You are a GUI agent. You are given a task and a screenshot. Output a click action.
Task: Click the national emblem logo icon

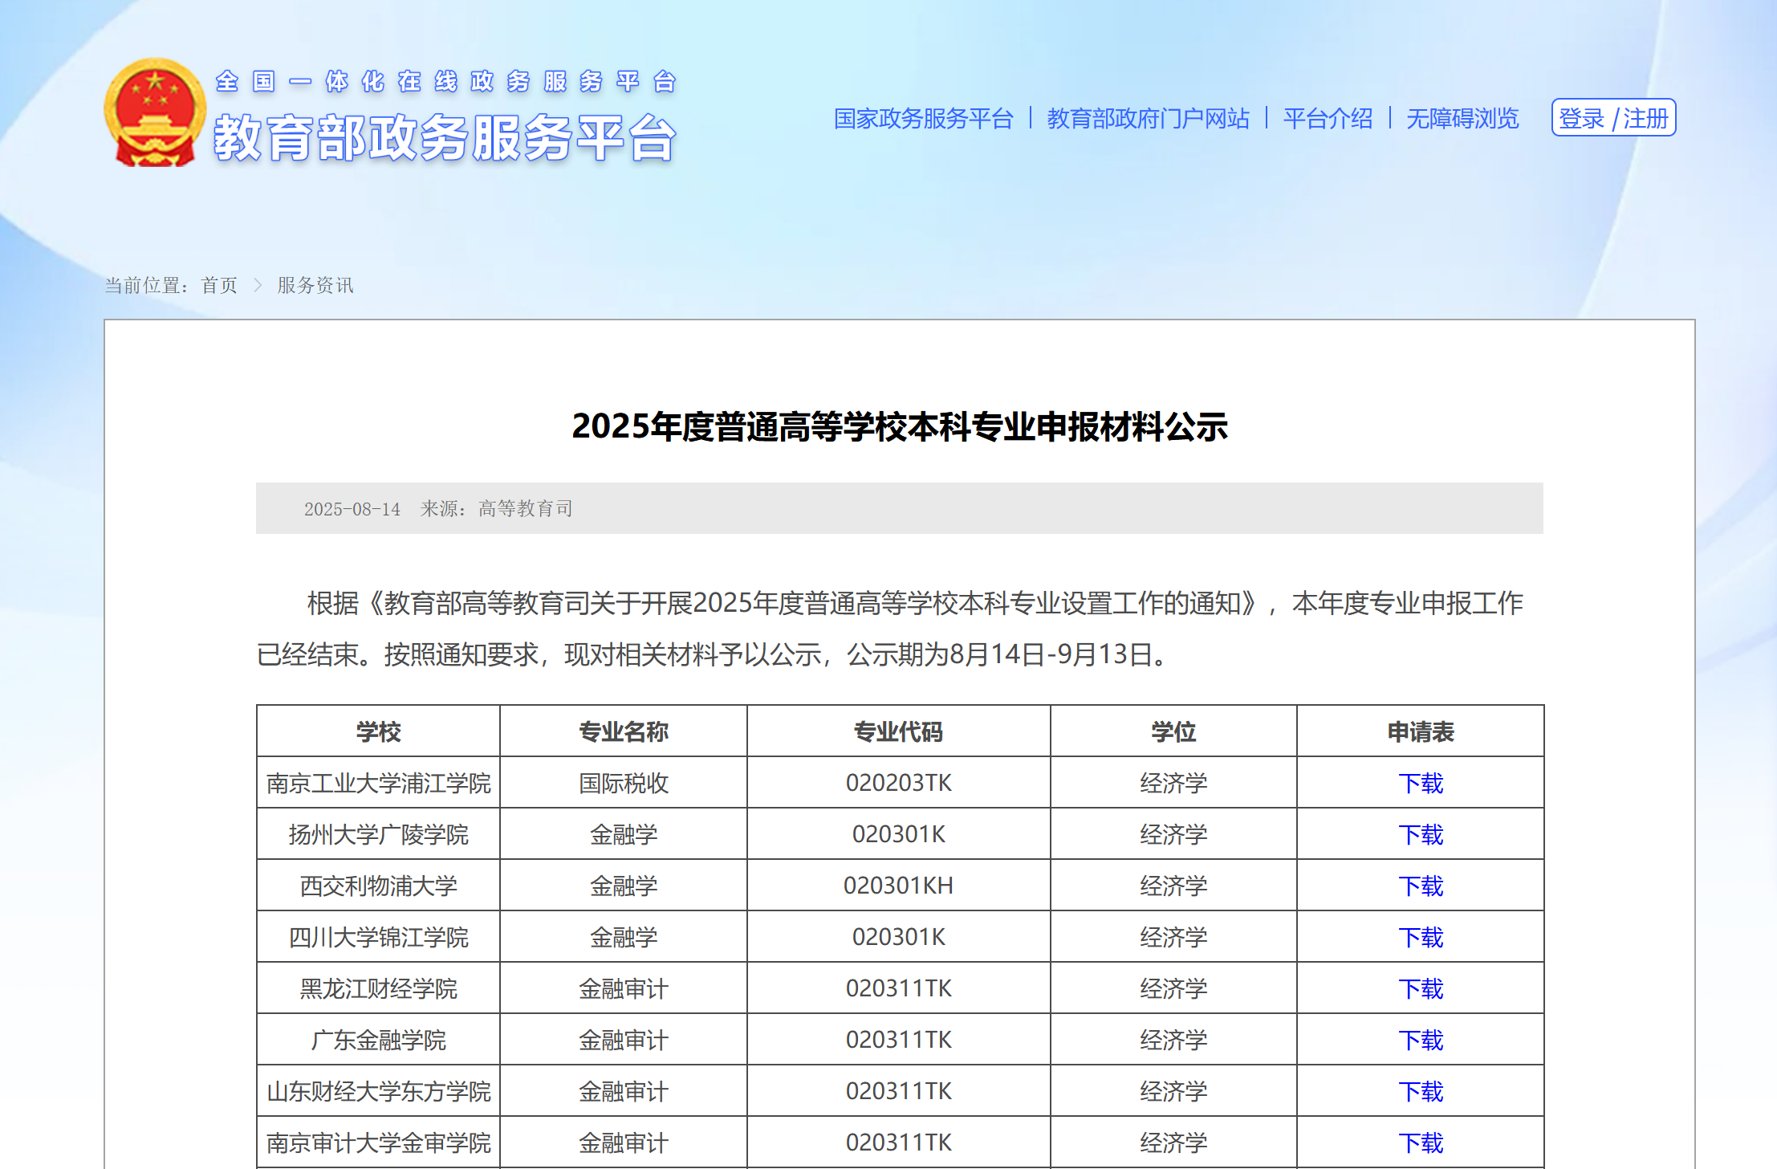[x=154, y=112]
